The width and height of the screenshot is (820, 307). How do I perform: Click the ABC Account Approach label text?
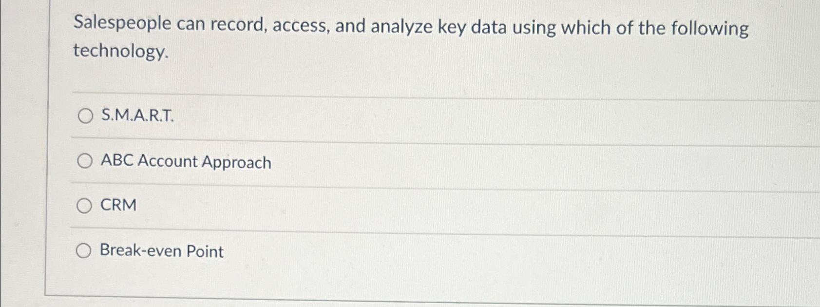[186, 161]
